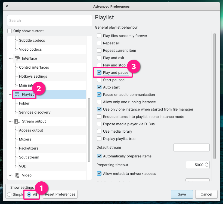223x204 pixels.
Task: Uncheck Play and pause
Action: (99, 72)
